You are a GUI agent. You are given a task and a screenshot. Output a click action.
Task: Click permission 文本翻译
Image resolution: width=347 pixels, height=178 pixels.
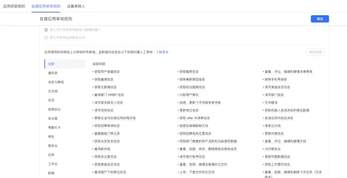(x=271, y=103)
